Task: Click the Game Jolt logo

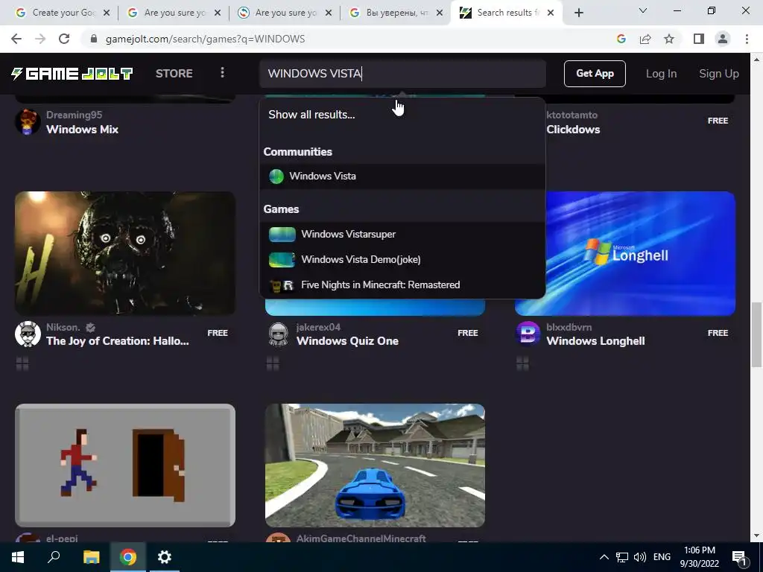Action: [x=72, y=74]
